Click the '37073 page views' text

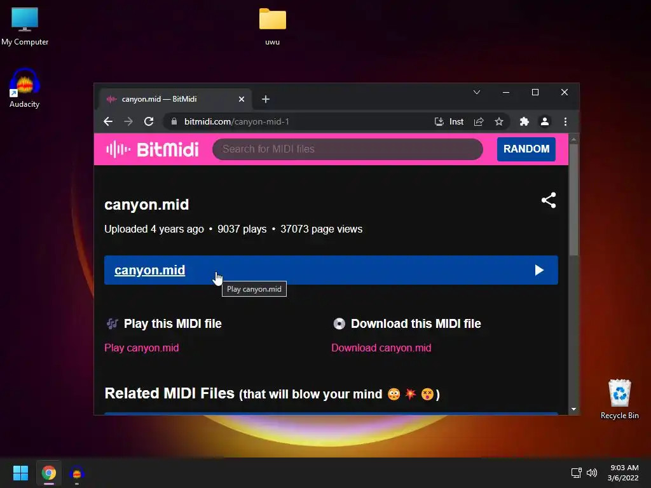(x=321, y=229)
